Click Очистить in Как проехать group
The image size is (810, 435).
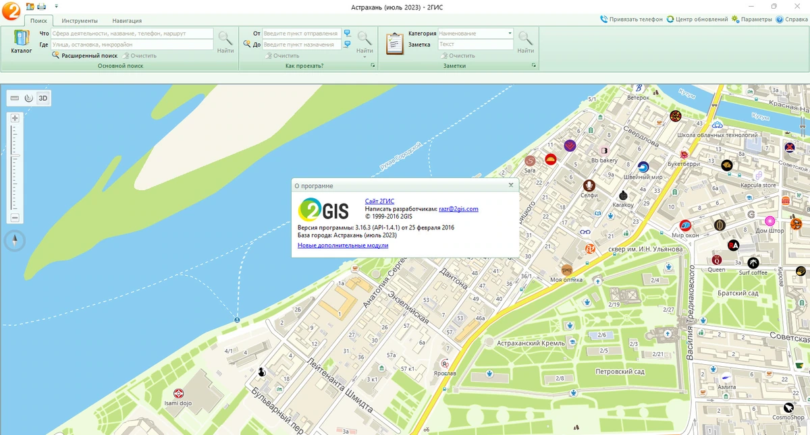(282, 55)
